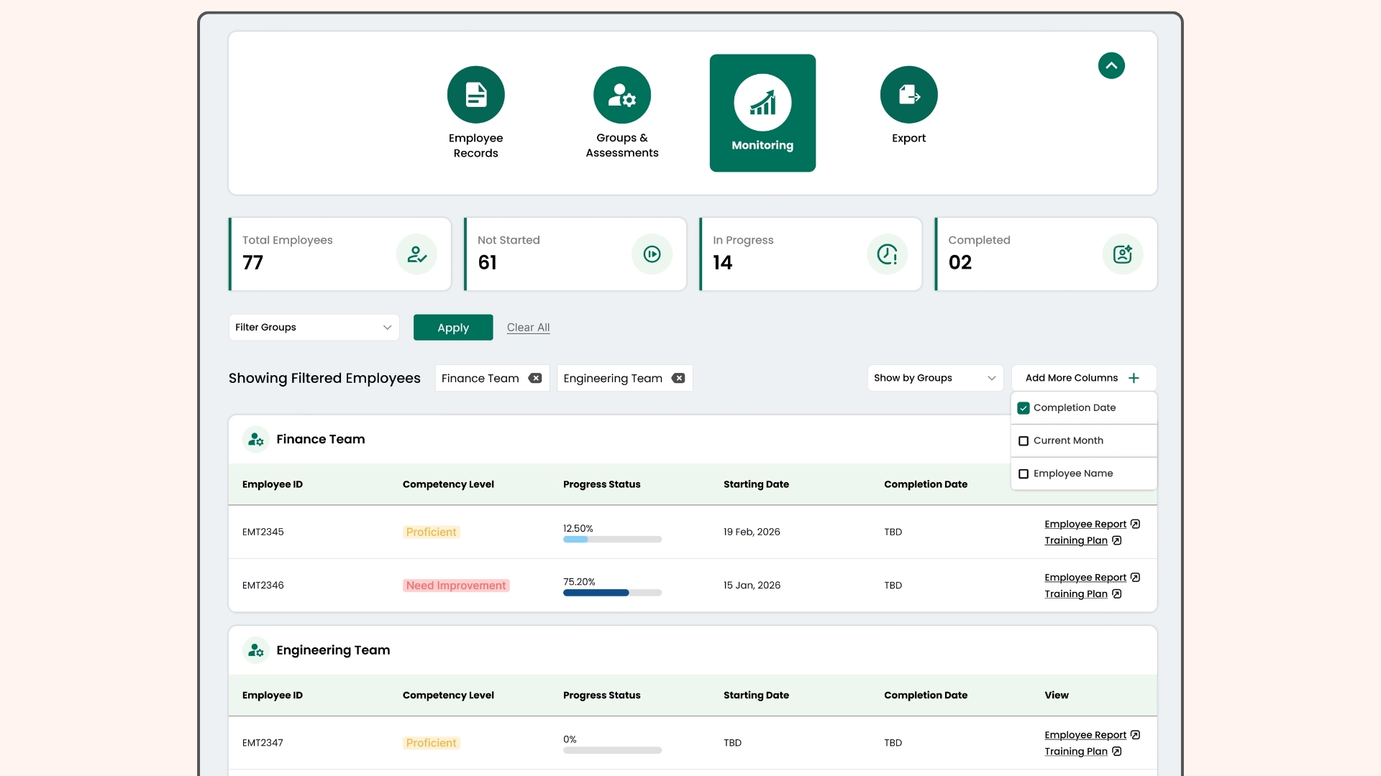Click Starting Date header in Finance Team table

[756, 484]
